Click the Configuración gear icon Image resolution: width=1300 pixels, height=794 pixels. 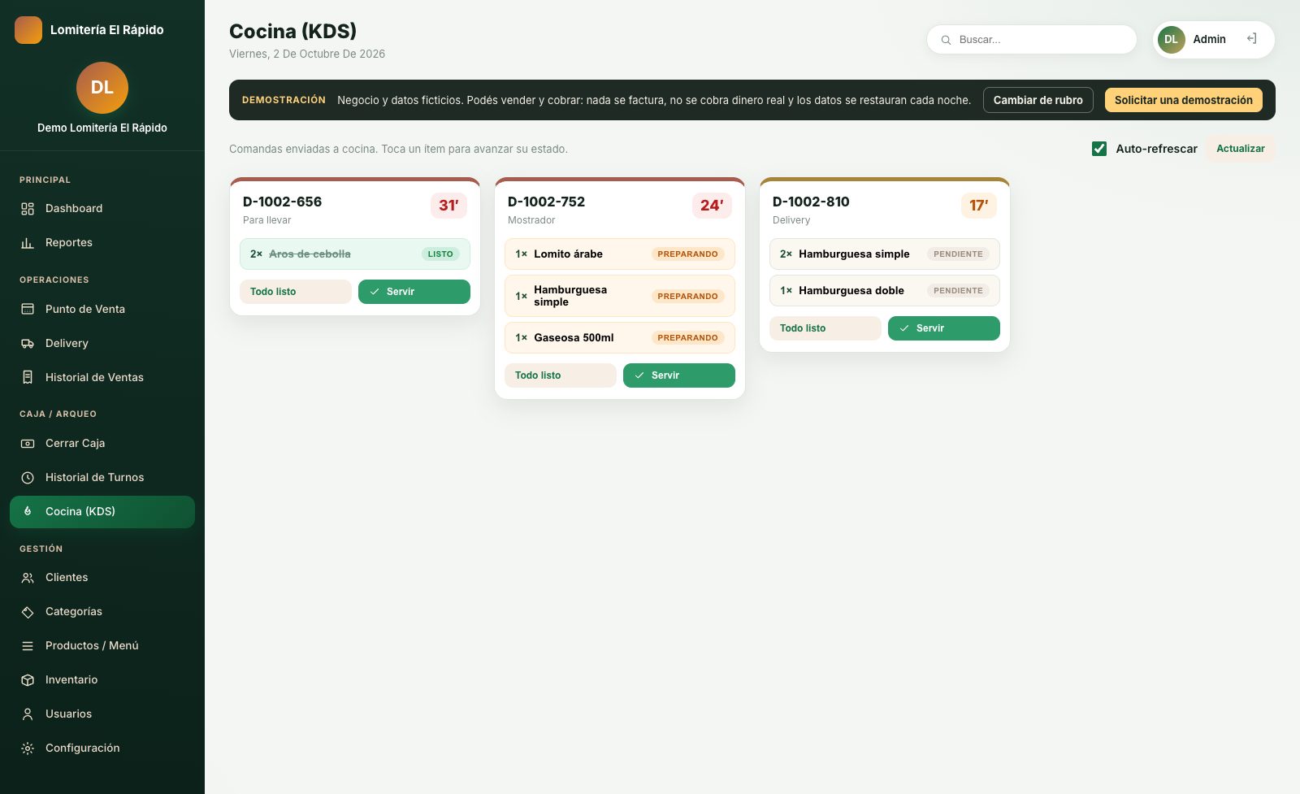point(28,748)
